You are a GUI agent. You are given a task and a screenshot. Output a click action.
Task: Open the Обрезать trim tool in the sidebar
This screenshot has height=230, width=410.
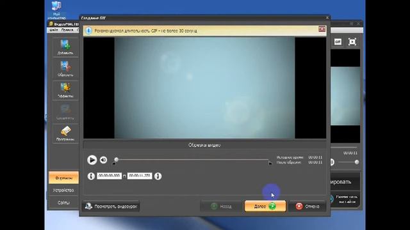[65, 69]
